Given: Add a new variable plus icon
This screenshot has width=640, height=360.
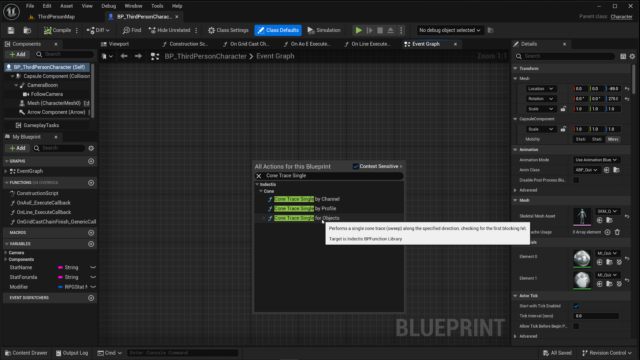Looking at the screenshot, I should [91, 244].
